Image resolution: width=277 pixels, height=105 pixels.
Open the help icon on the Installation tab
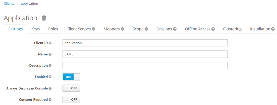[273, 29]
